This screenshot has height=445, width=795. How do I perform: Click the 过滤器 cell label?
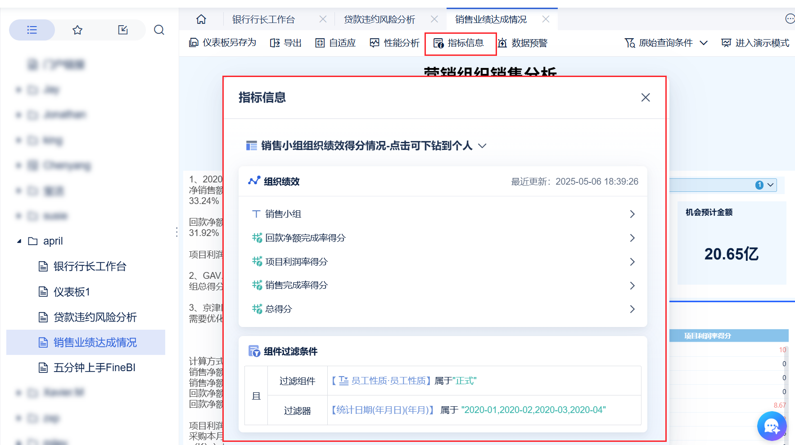[298, 411]
